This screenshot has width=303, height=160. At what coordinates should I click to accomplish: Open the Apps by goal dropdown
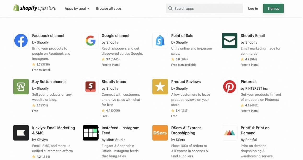[x=77, y=8]
